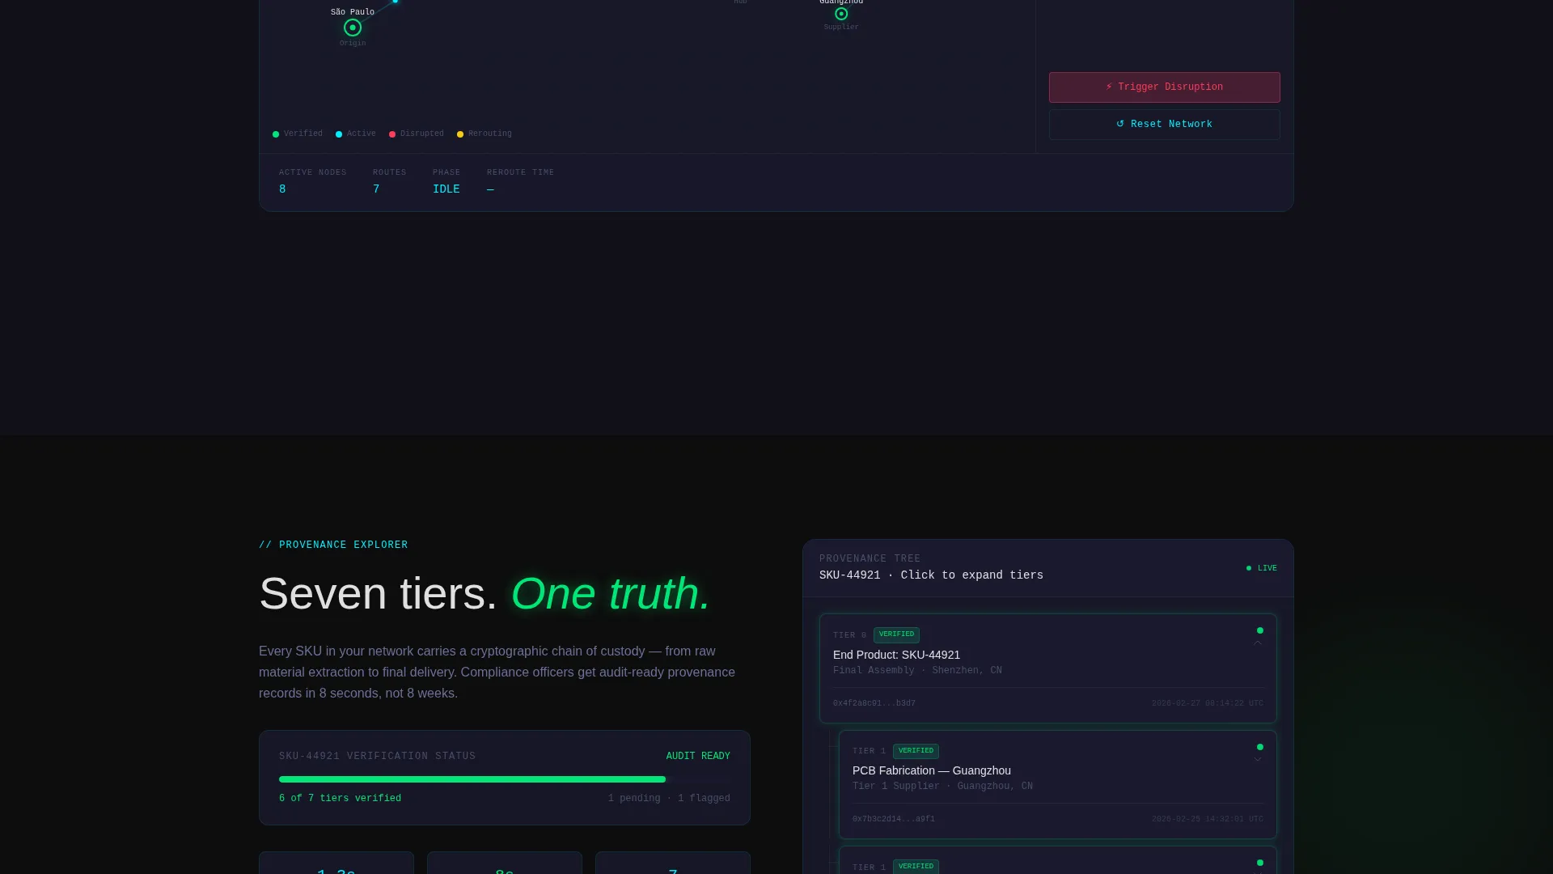1553x874 pixels.
Task: Click the 'Final Assembly · Shenzhen, CN' text
Action: 917,671
